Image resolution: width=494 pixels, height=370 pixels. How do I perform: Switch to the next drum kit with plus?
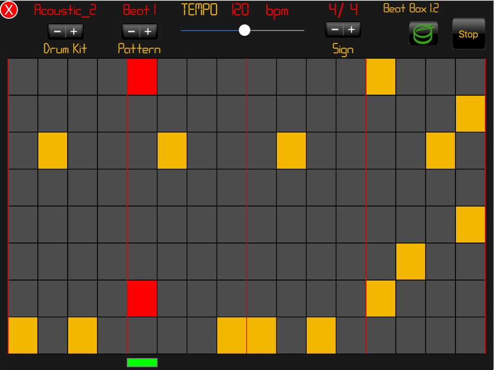click(74, 32)
